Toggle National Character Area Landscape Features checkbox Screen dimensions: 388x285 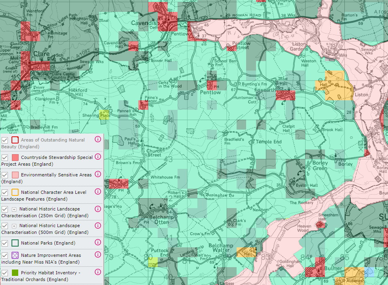5,193
